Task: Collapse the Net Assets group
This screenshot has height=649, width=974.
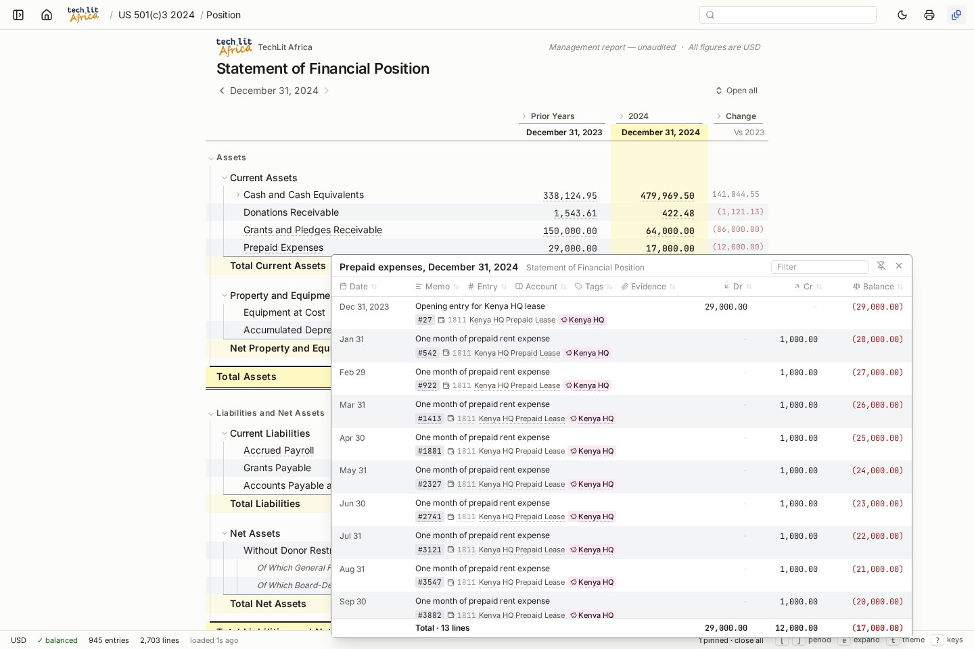Action: [x=225, y=533]
